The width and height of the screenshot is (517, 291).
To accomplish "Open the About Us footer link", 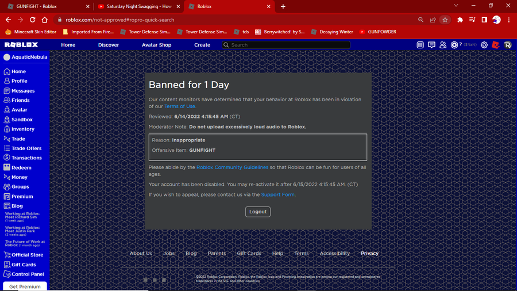I will click(x=141, y=254).
